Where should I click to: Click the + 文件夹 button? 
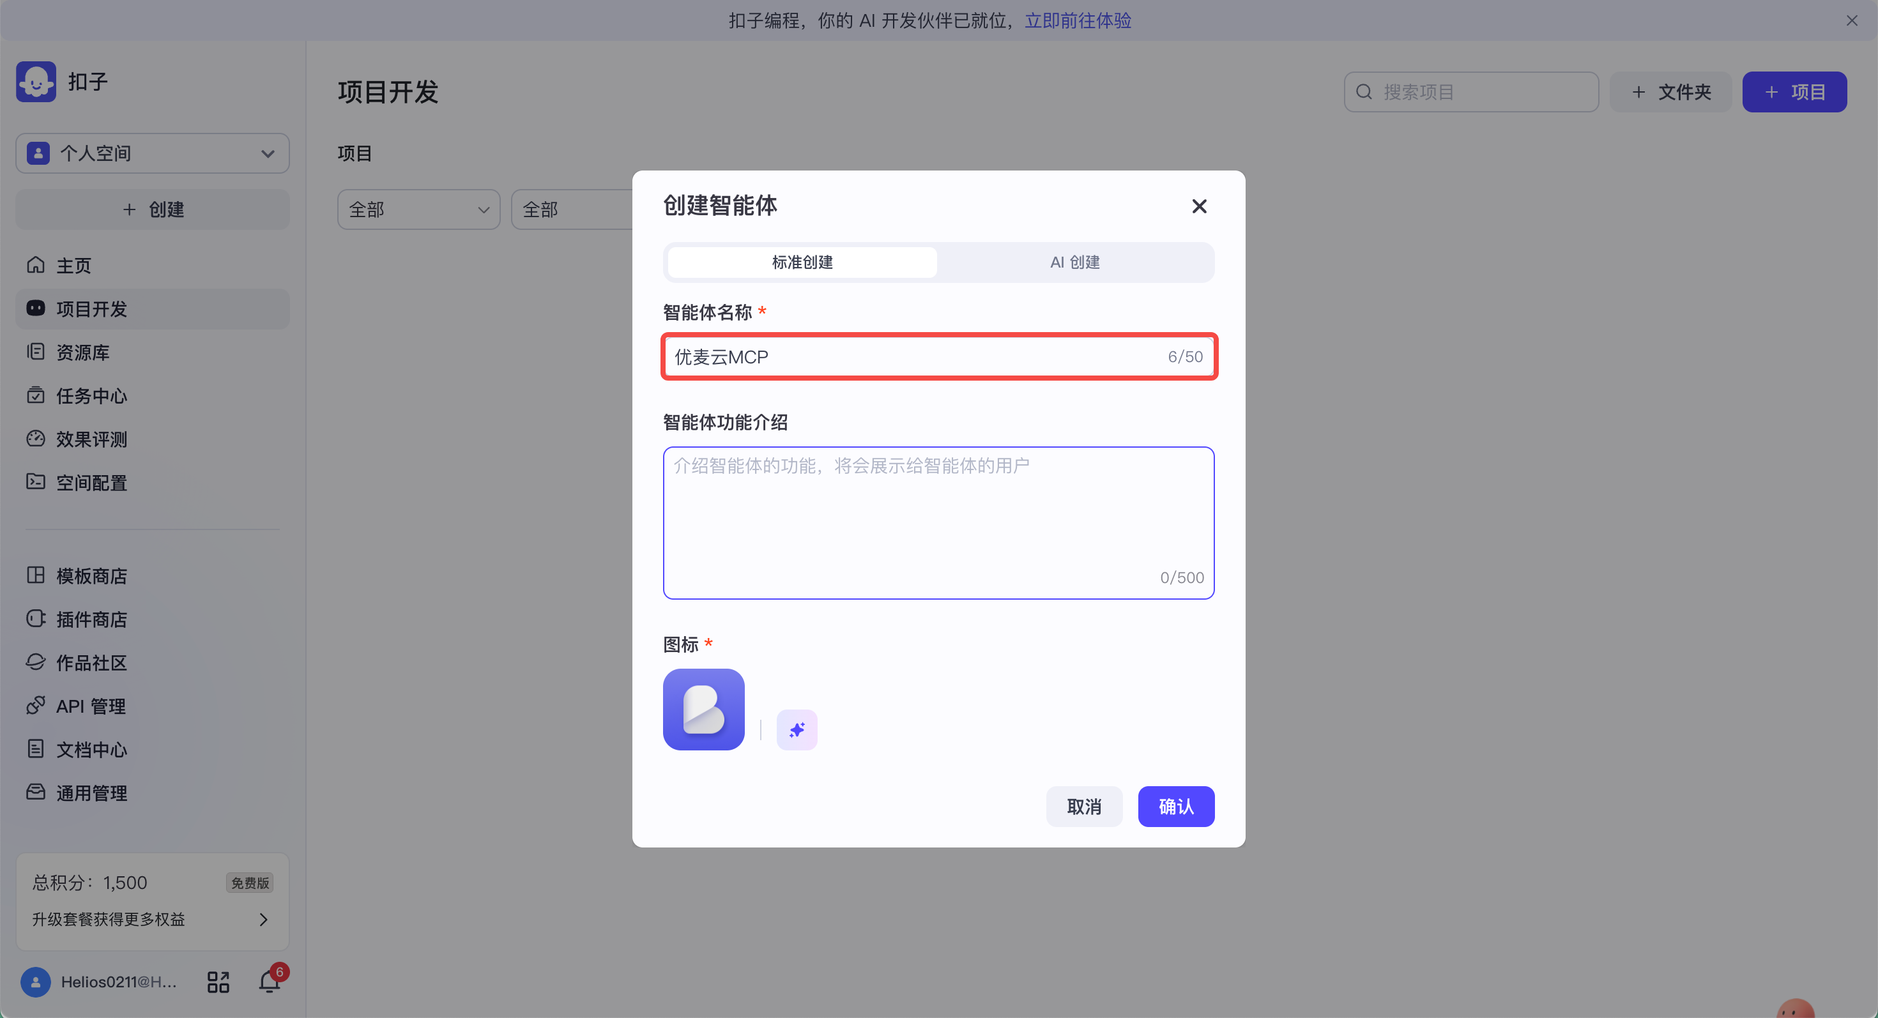point(1670,92)
